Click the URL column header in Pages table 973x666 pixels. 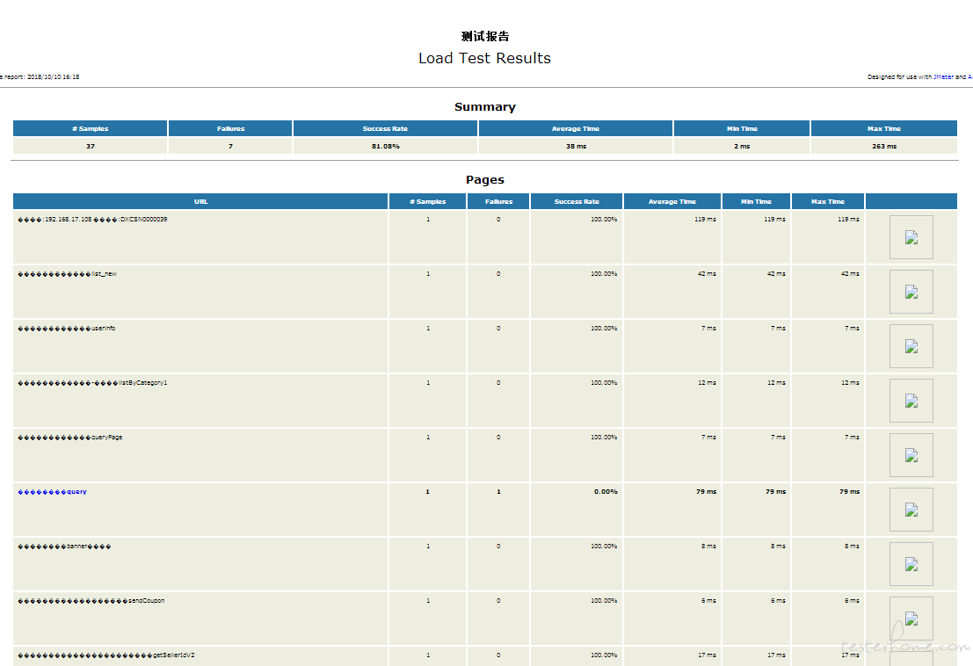point(200,201)
